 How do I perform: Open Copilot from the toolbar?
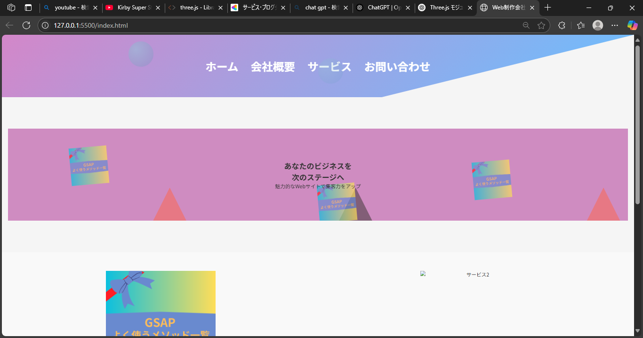pos(632,25)
